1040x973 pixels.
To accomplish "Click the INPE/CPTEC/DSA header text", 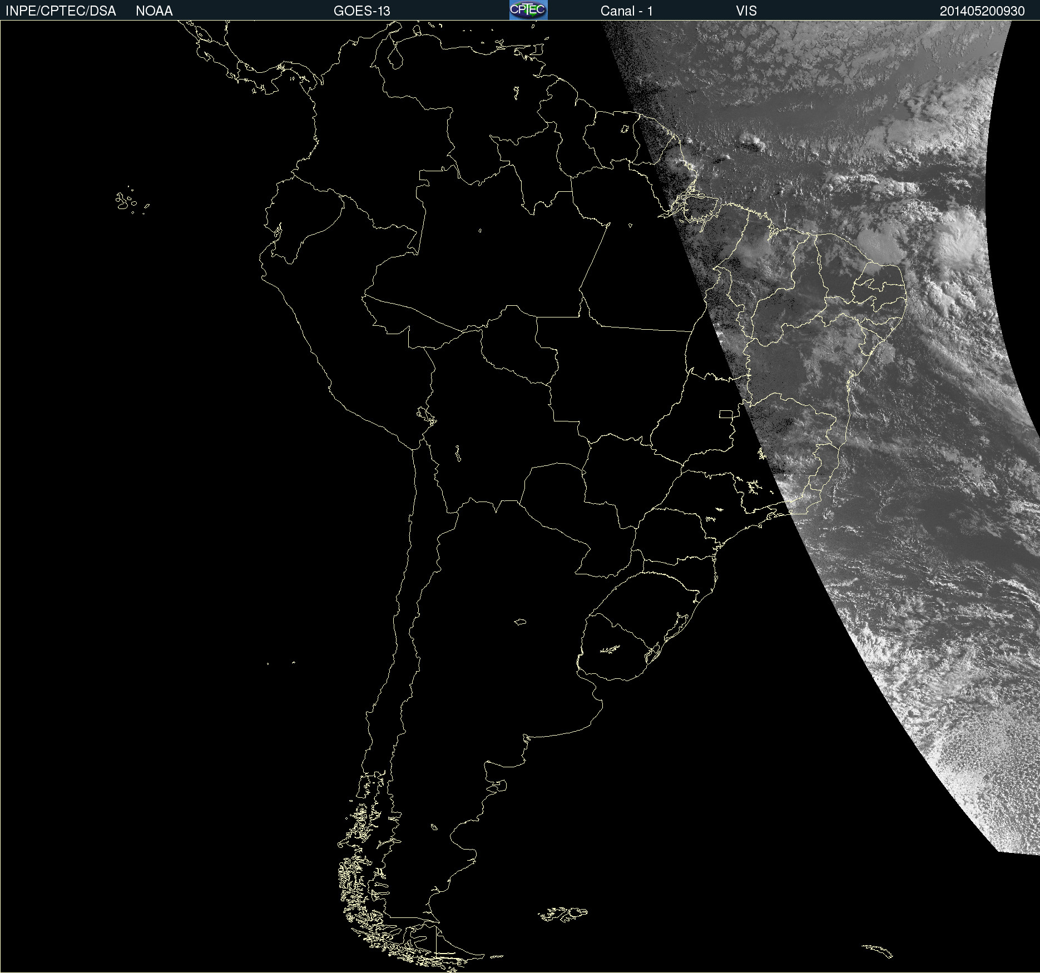I will point(61,11).
